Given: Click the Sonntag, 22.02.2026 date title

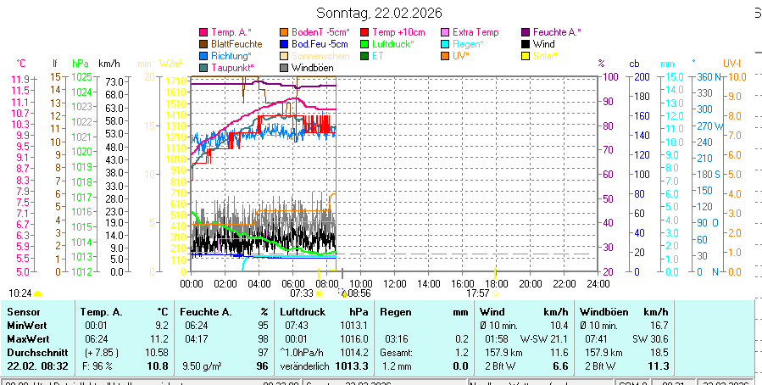Looking at the screenshot, I should 381,13.
